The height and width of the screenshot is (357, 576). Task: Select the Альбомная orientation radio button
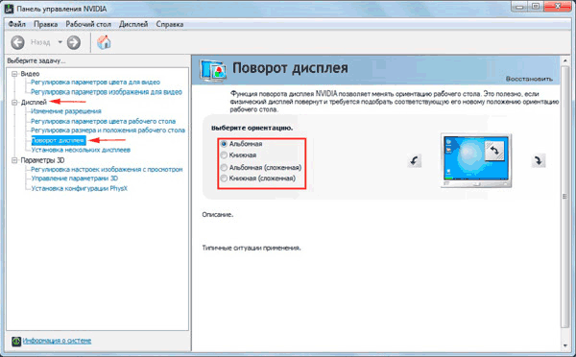[224, 144]
